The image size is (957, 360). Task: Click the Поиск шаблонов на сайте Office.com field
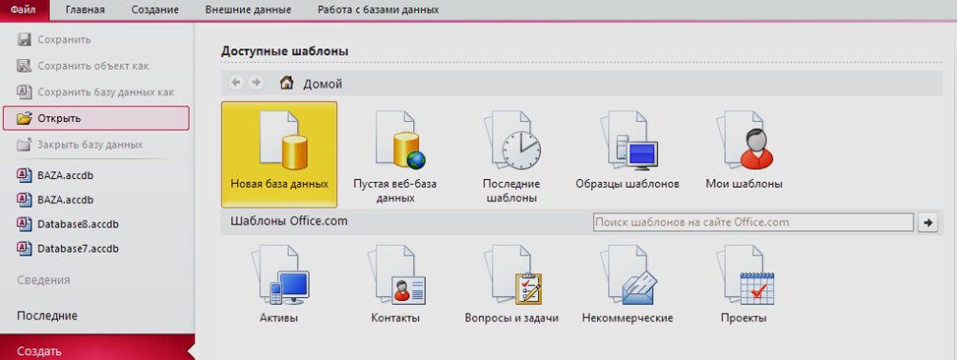753,222
